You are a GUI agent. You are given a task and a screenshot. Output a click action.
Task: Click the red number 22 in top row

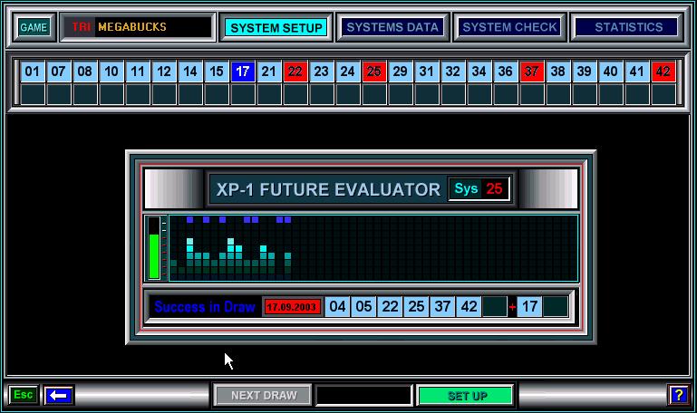pos(295,71)
